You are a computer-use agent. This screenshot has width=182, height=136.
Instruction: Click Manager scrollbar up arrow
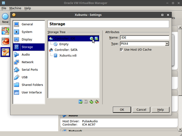pyautogui.click(x=180, y=27)
